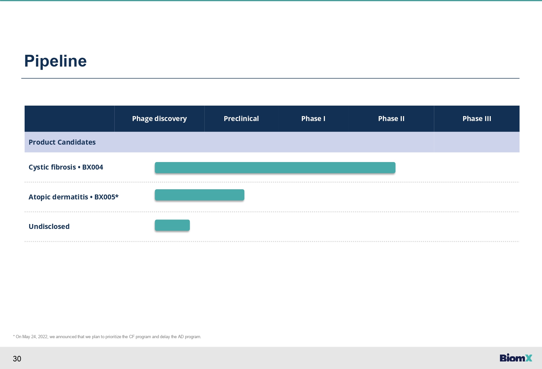Click the Cystic fibrosis • BX004 label
The width and height of the screenshot is (542, 369).
[66, 167]
